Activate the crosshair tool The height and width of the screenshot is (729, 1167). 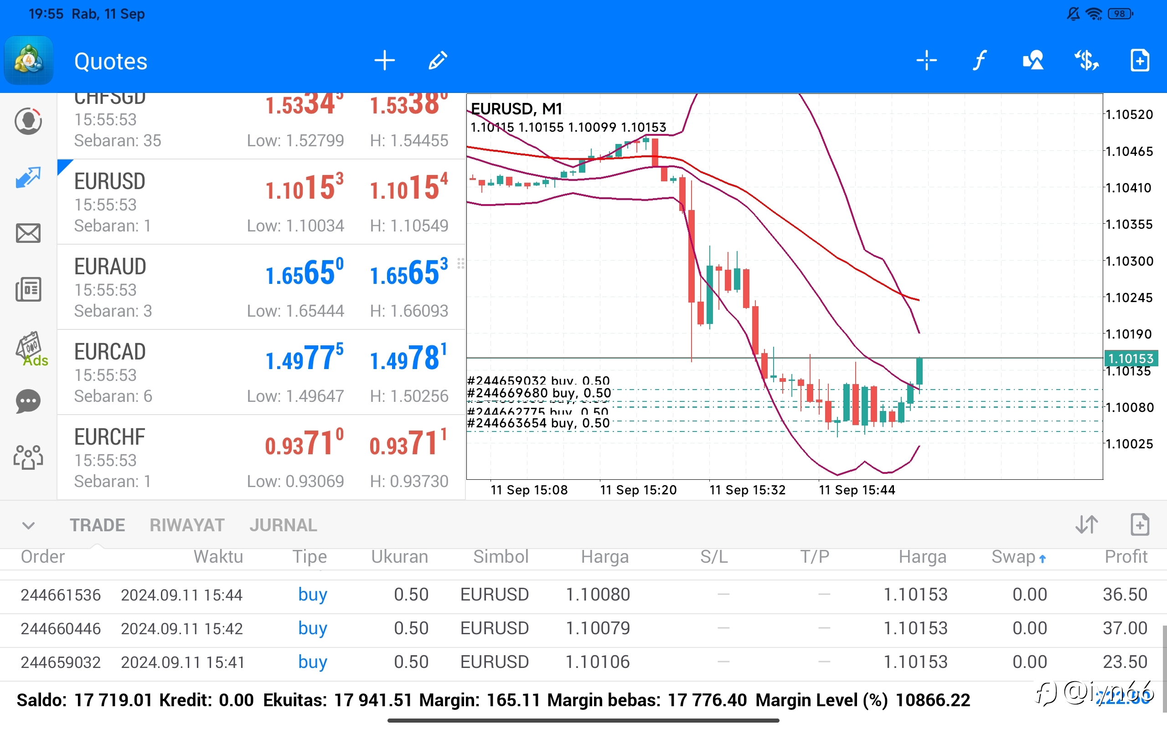tap(926, 61)
